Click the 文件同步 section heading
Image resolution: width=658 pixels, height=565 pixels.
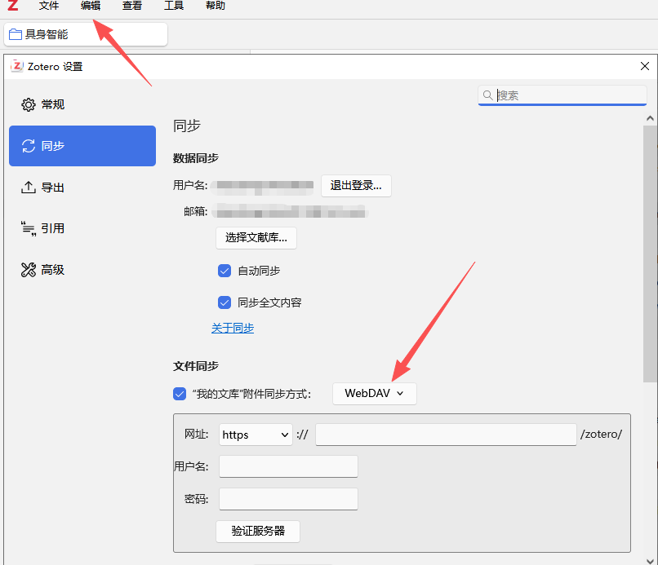tap(196, 366)
